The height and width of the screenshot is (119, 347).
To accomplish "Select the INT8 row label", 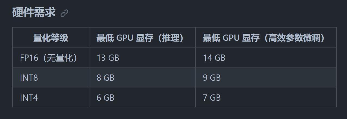I will coord(29,78).
